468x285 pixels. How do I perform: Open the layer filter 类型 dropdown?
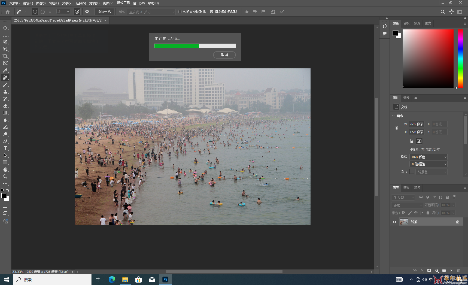pos(403,197)
